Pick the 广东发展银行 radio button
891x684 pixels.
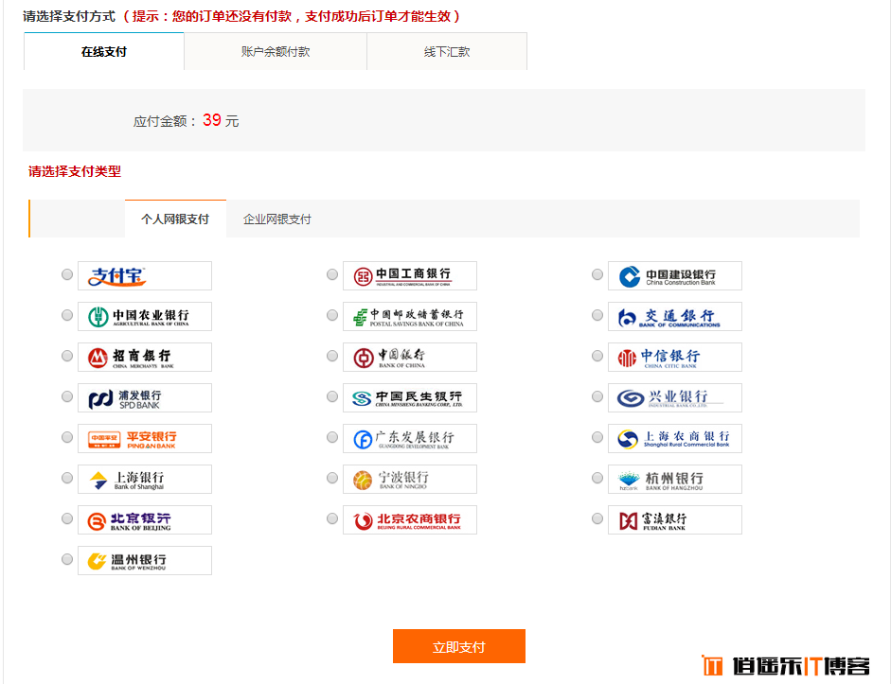pyautogui.click(x=332, y=437)
